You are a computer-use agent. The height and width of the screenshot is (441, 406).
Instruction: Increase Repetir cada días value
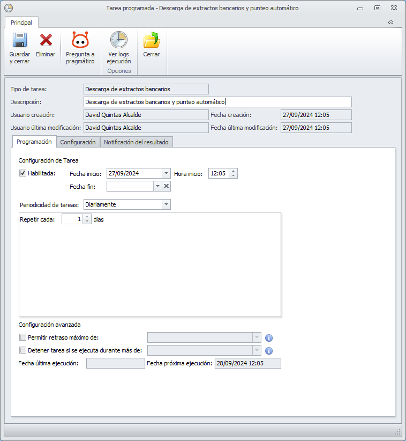click(87, 217)
